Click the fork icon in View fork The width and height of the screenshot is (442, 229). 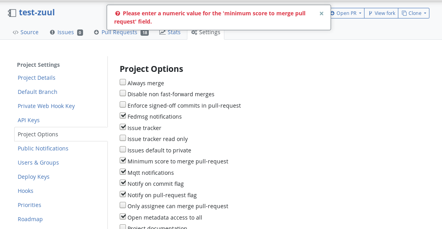point(370,13)
